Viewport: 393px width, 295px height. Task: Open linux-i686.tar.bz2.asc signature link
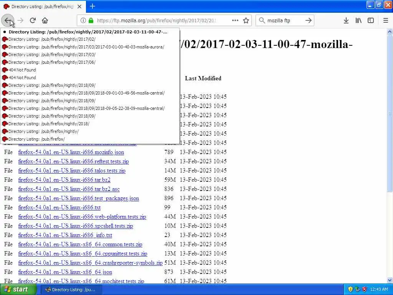[x=69, y=189]
